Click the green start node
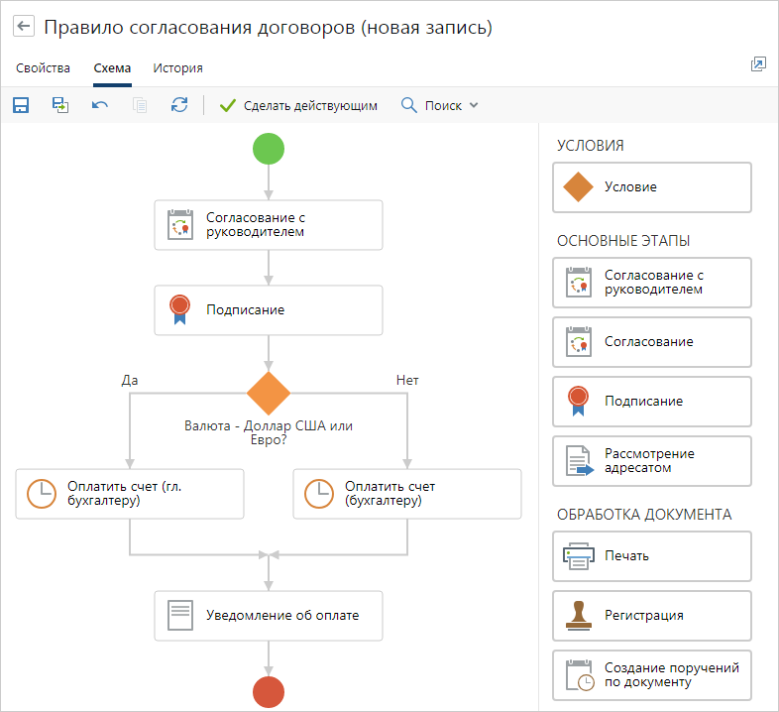 (x=268, y=150)
